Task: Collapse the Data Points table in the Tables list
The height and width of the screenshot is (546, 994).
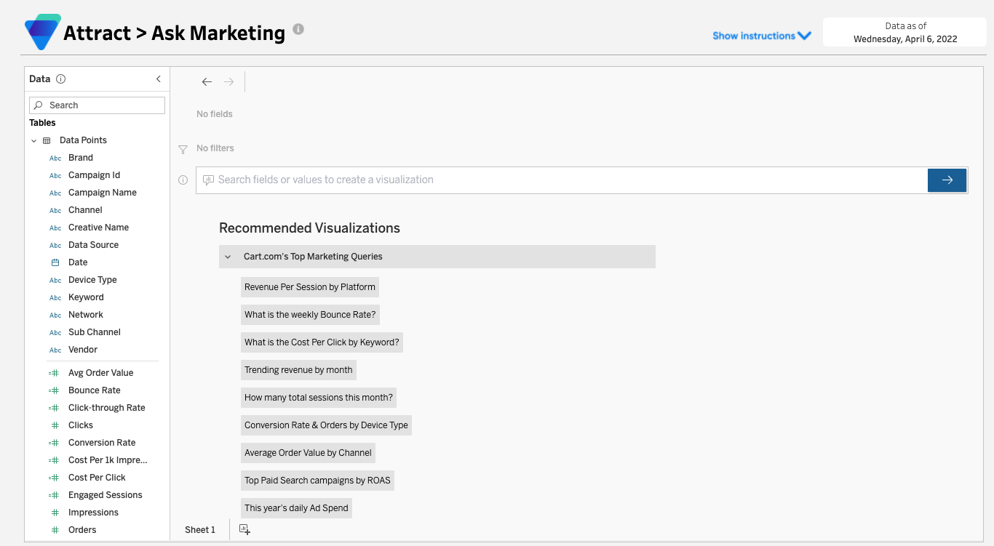Action: tap(33, 140)
